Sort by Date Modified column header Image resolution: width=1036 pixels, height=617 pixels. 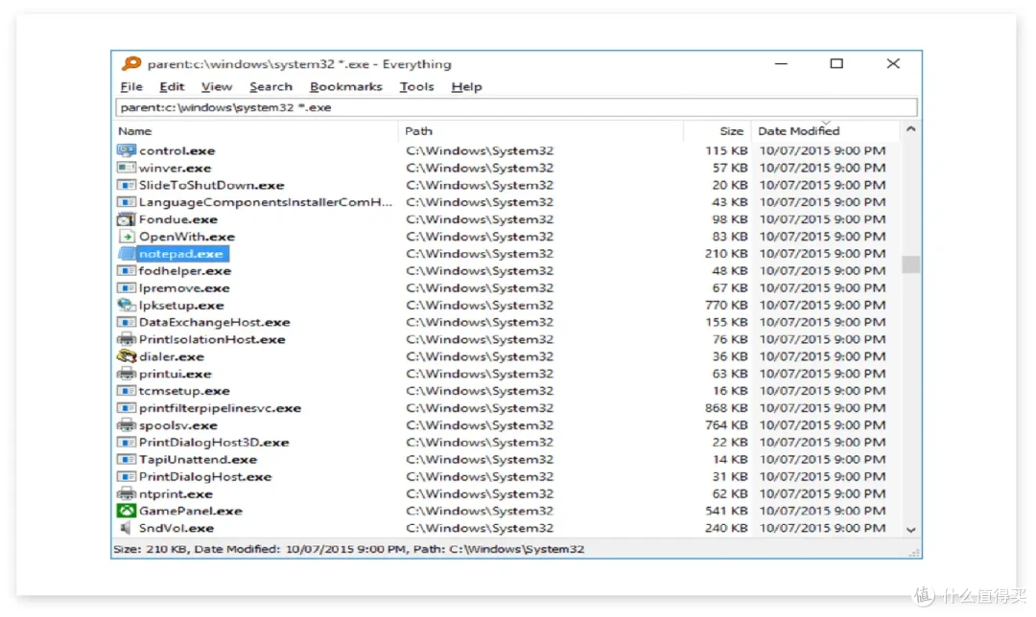pos(798,130)
